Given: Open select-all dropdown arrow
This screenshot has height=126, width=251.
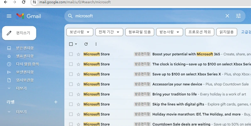Looking at the screenshot, I should [x=76, y=44].
